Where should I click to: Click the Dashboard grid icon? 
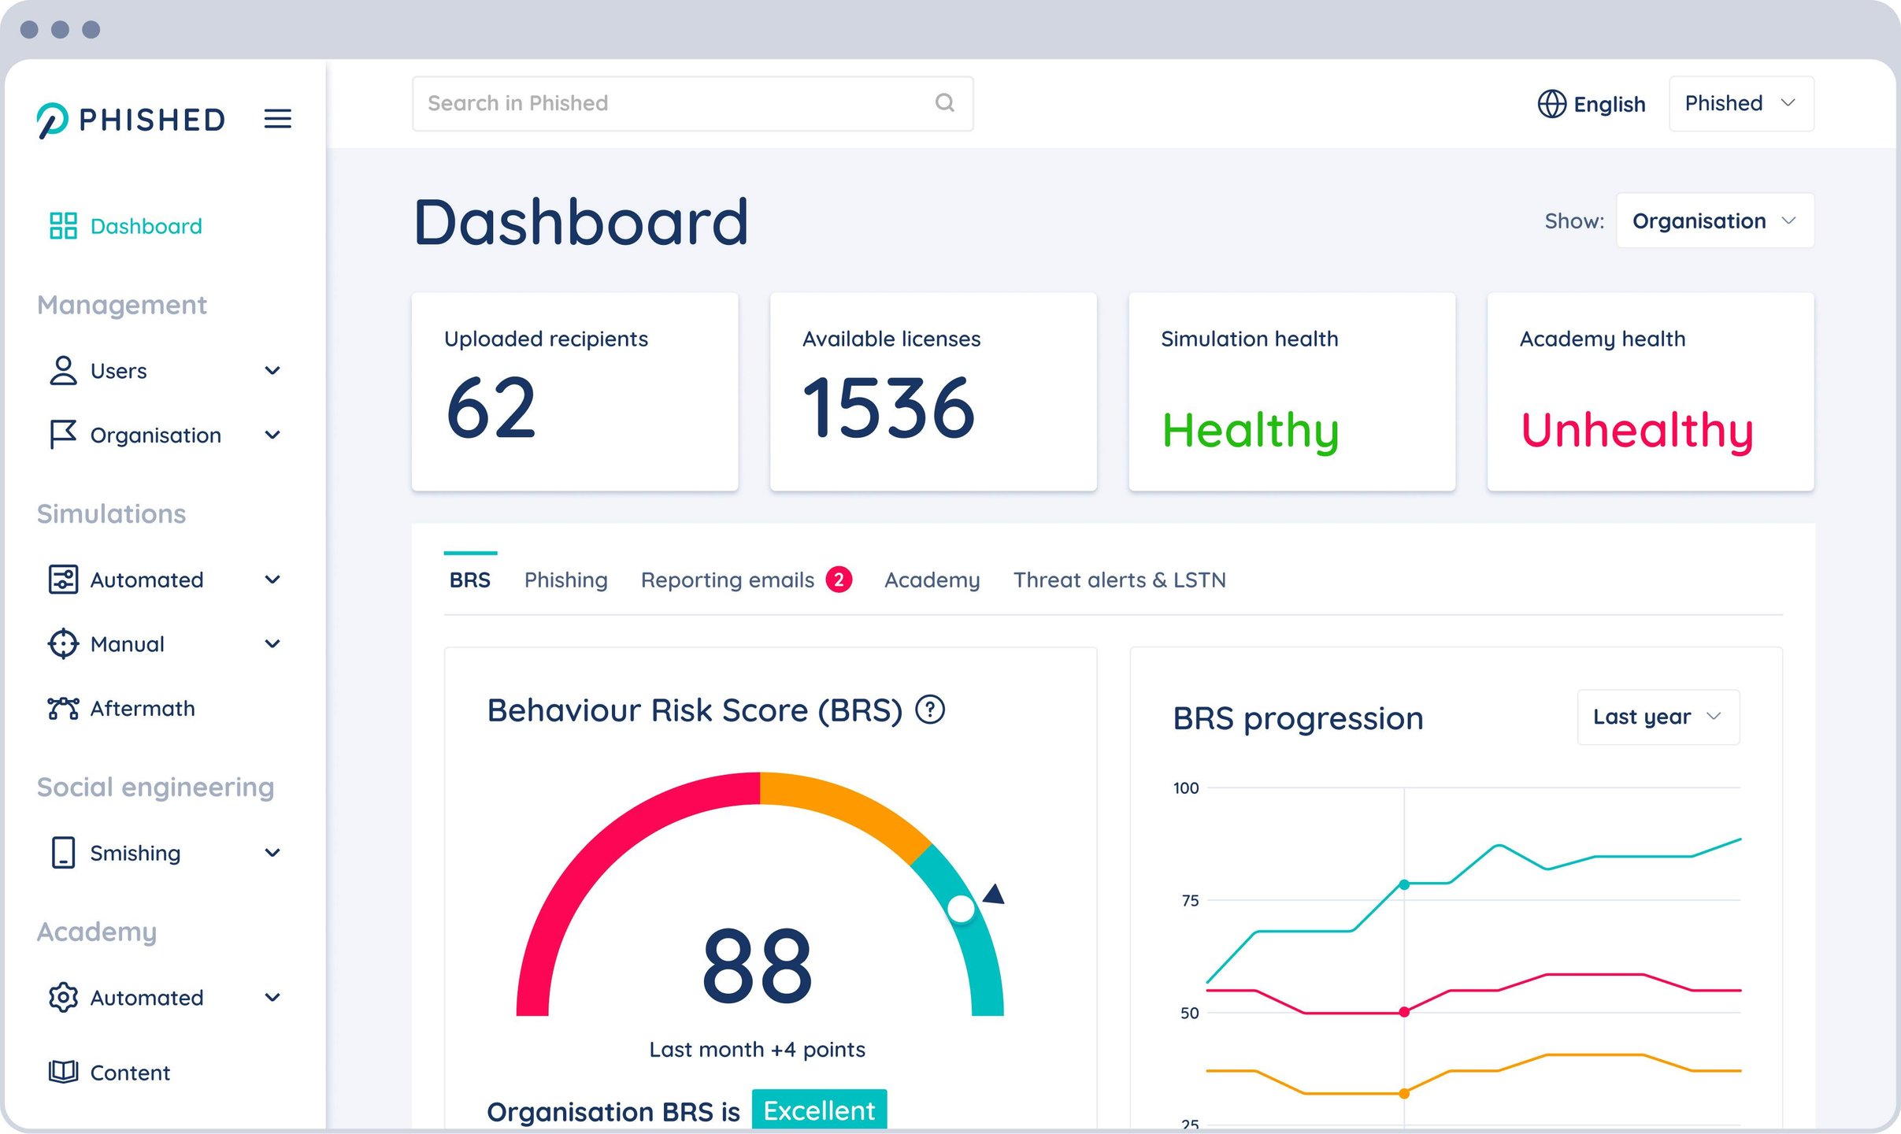click(x=63, y=226)
